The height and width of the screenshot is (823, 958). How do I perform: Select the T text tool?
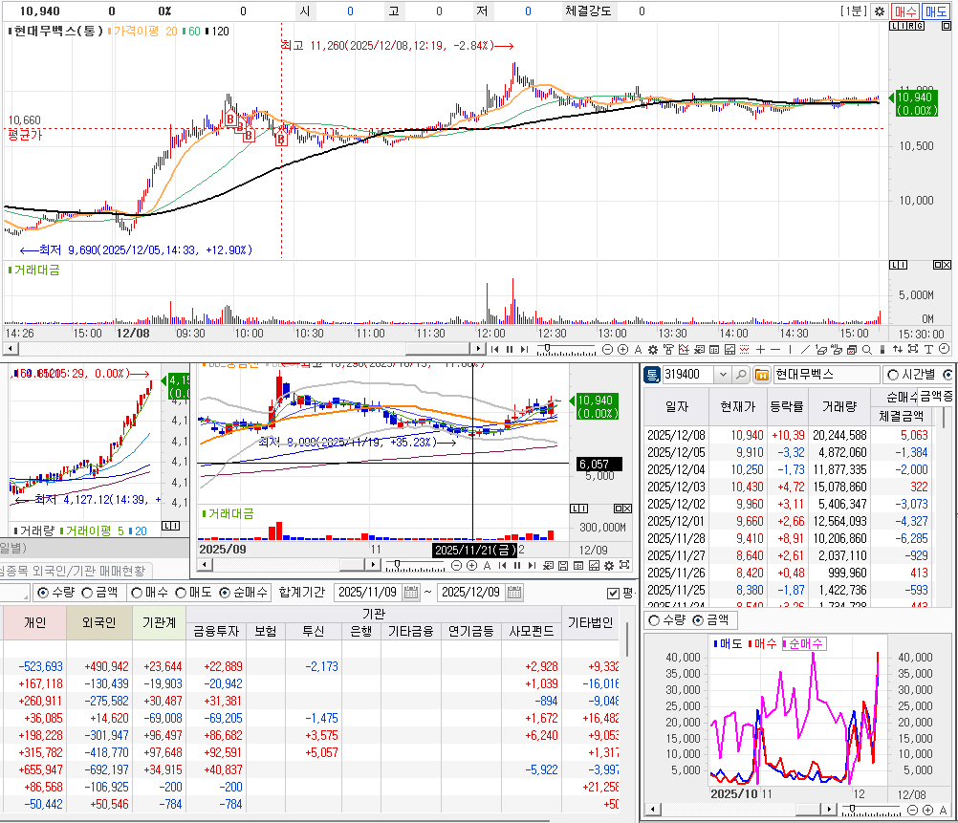click(928, 350)
